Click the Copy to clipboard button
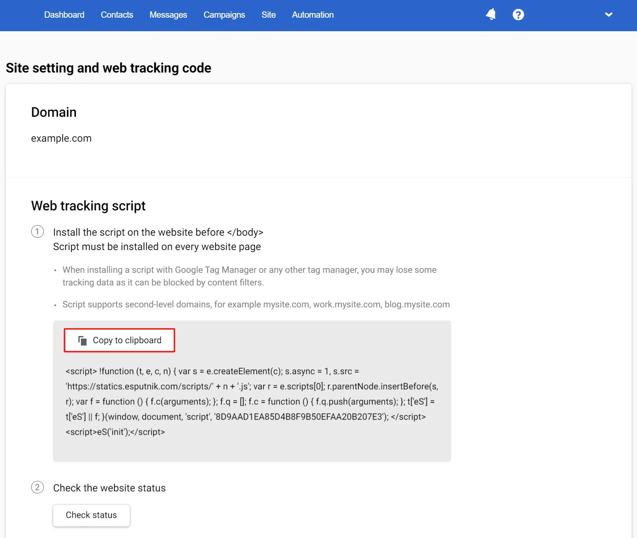The height and width of the screenshot is (538, 637). point(119,340)
